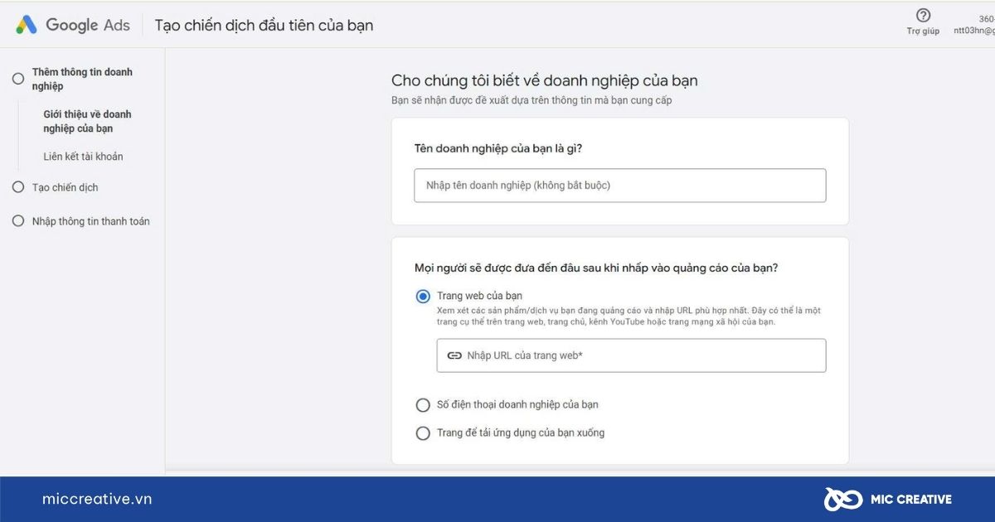
Task: Go to 'Liên kết tài khoản' sidebar item
Action: click(x=83, y=157)
